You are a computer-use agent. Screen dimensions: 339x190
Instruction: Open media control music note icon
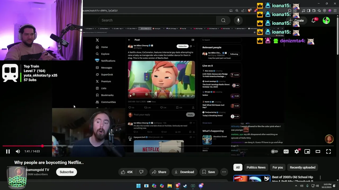click(x=304, y=11)
